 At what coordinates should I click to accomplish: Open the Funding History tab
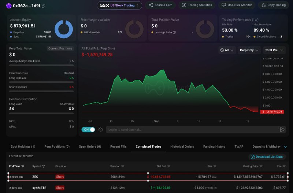pos(214,146)
